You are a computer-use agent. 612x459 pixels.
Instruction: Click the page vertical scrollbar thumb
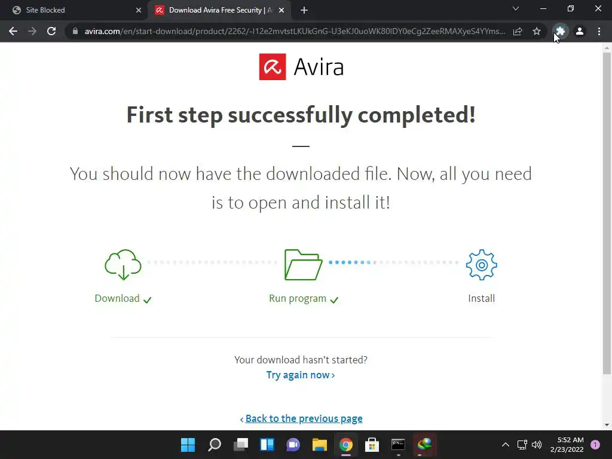[607, 213]
